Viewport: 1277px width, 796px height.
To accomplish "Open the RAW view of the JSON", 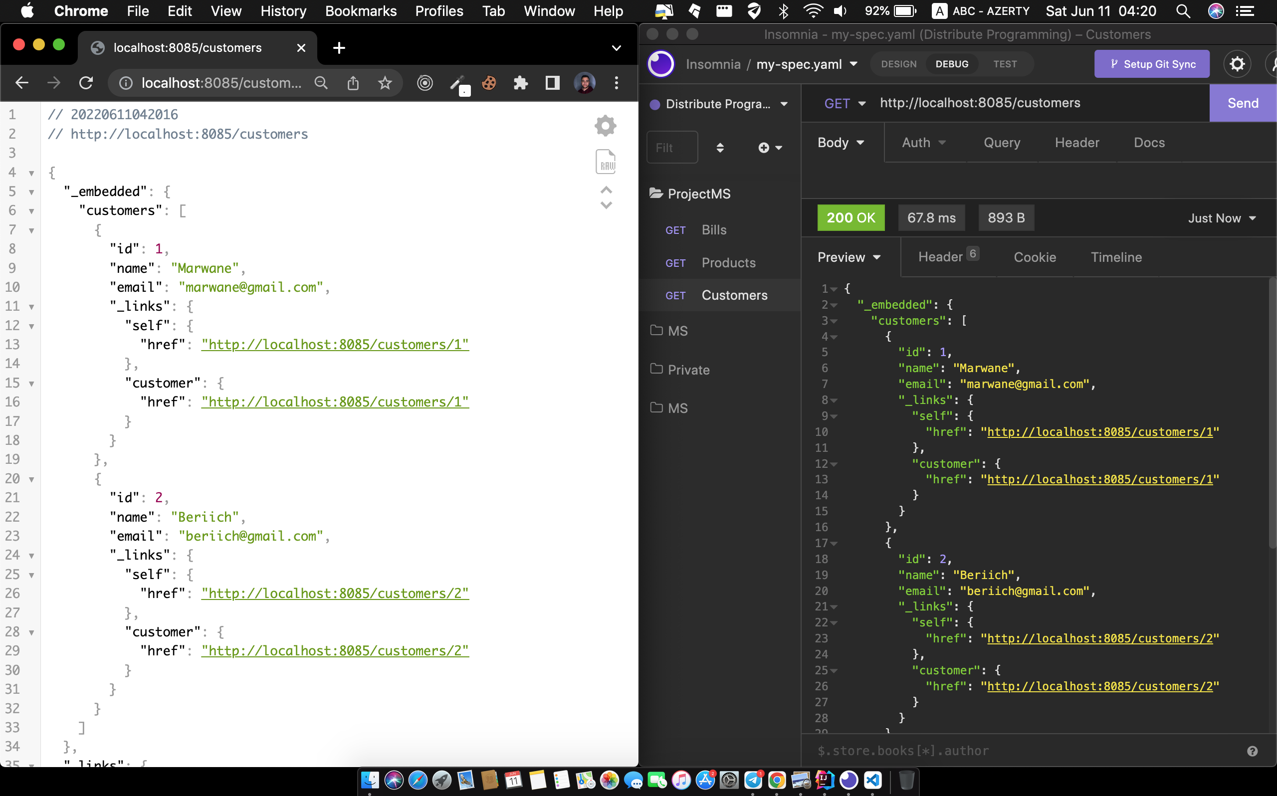I will [x=606, y=162].
